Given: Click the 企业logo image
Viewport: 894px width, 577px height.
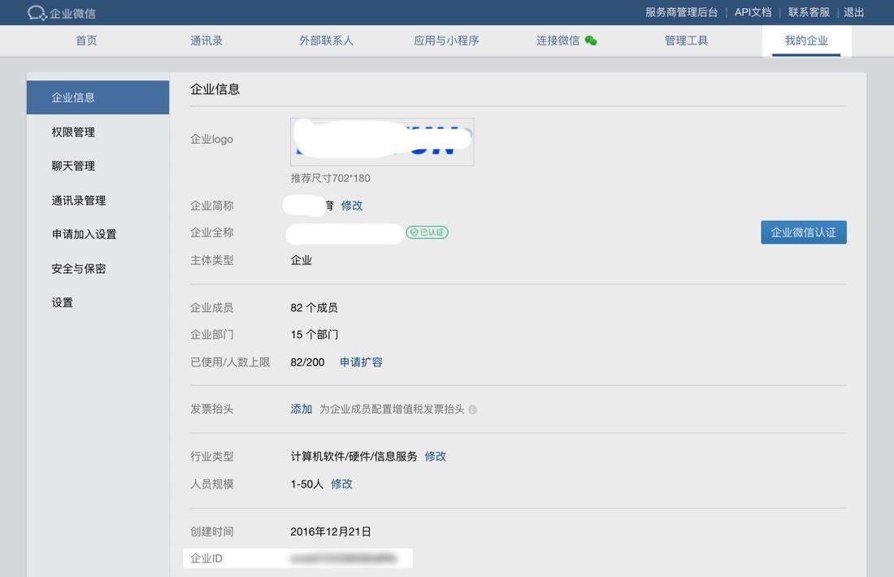Looking at the screenshot, I should click(382, 142).
